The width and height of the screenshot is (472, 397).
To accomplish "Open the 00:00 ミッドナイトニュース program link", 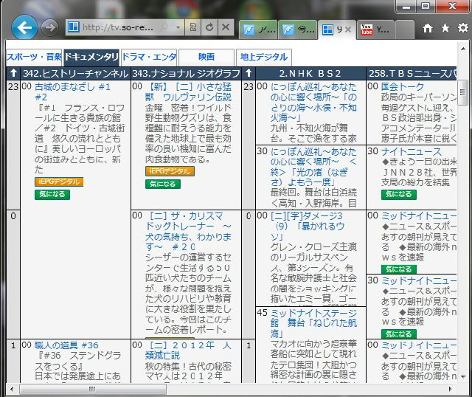I will (x=419, y=215).
